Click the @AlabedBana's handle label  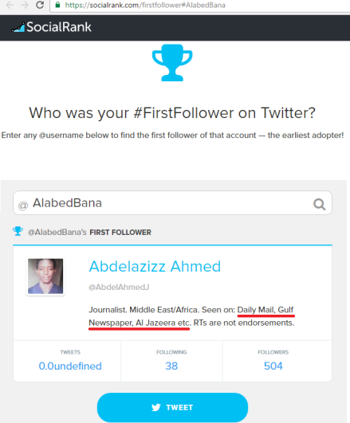tap(57, 232)
